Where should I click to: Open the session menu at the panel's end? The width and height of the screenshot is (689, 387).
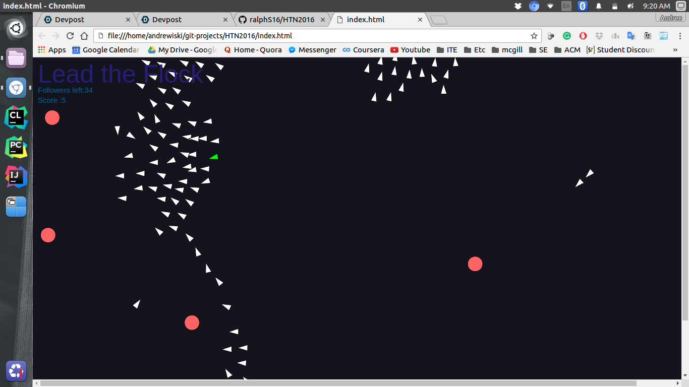(681, 6)
